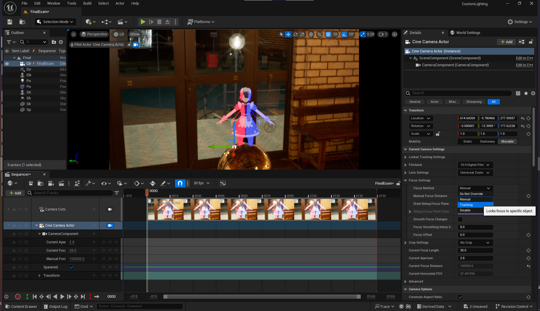The height and width of the screenshot is (311, 540).
Task: Stop piloting the Cine Camera Actor (eject icon)
Action: click(x=129, y=45)
